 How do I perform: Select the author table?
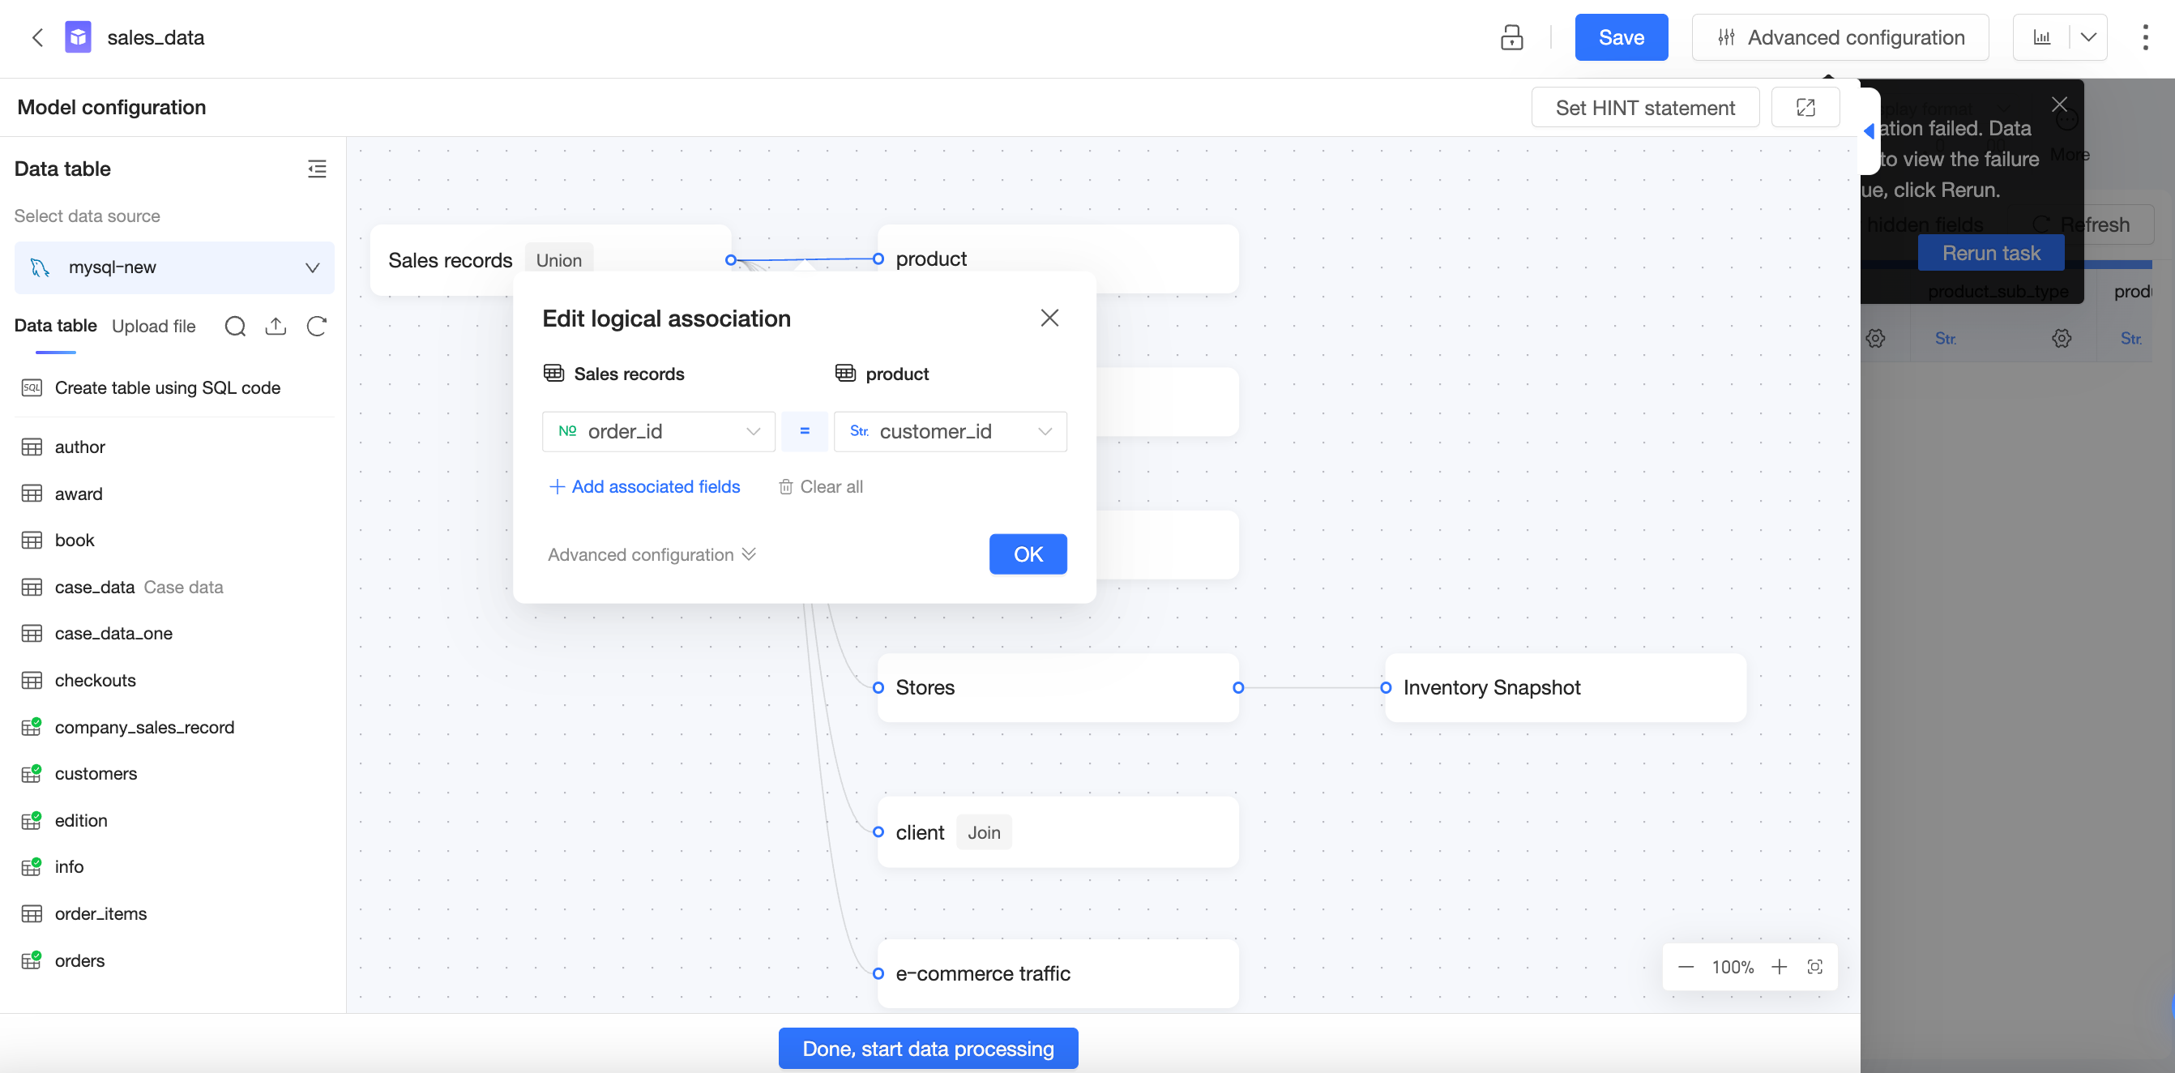pos(174,447)
